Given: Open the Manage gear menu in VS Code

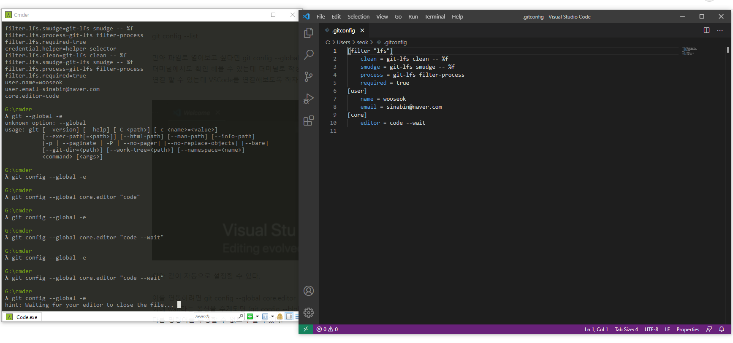Looking at the screenshot, I should click(x=309, y=313).
